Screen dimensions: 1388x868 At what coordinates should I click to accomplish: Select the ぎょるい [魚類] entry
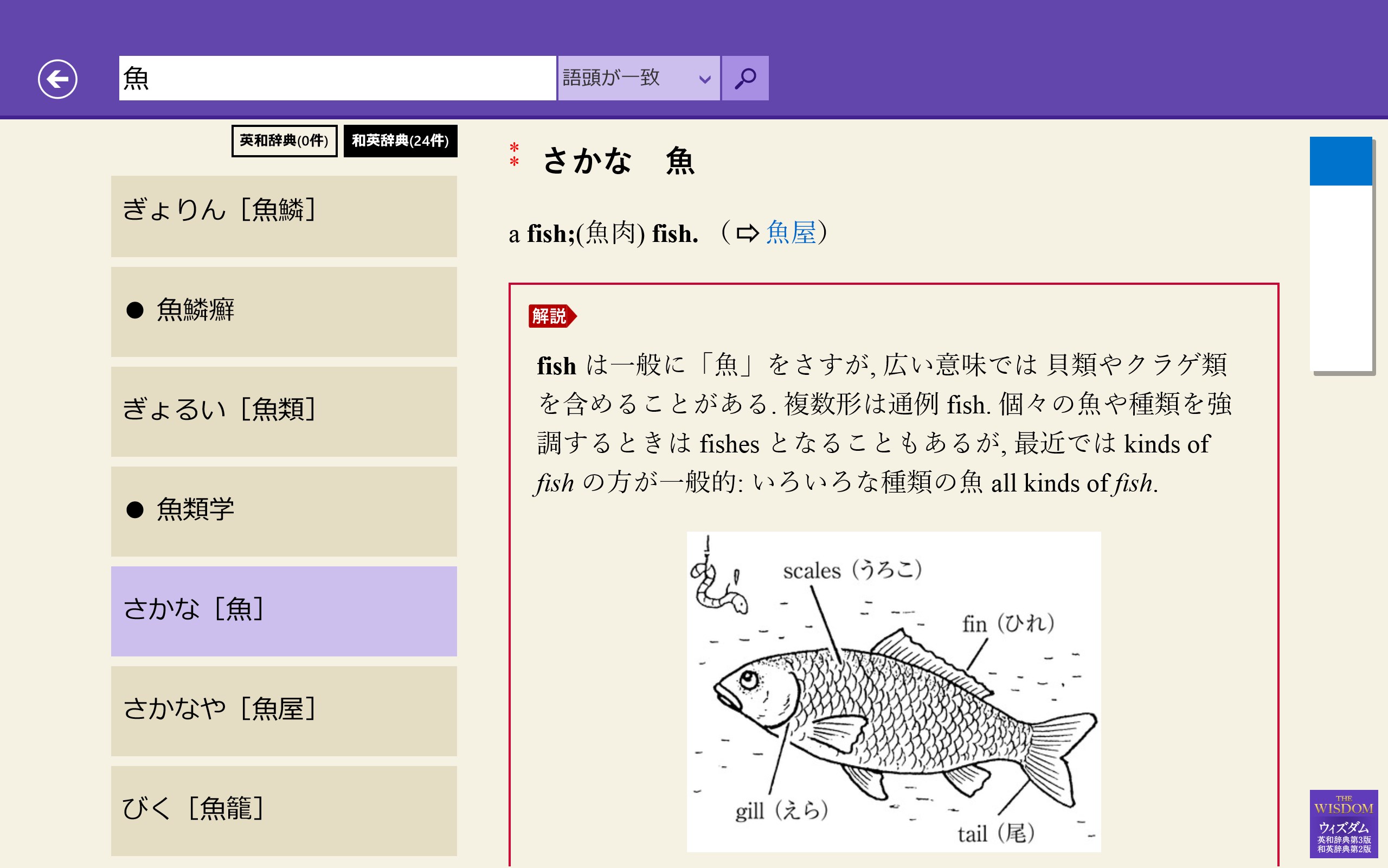[x=284, y=411]
